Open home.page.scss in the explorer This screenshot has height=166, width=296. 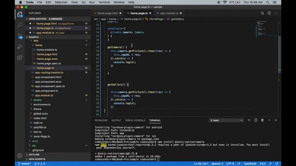point(47,59)
